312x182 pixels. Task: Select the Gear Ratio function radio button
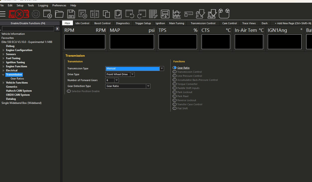(175, 68)
